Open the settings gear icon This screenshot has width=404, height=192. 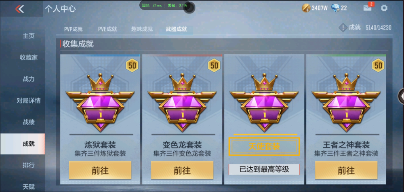coord(384,8)
